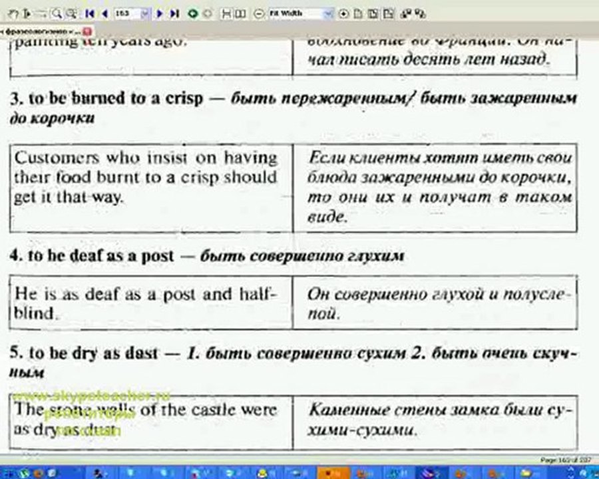Click the Russian cell starting 'Если клиенты хотят'
Viewport: 599px width, 479px height.
[x=435, y=188]
